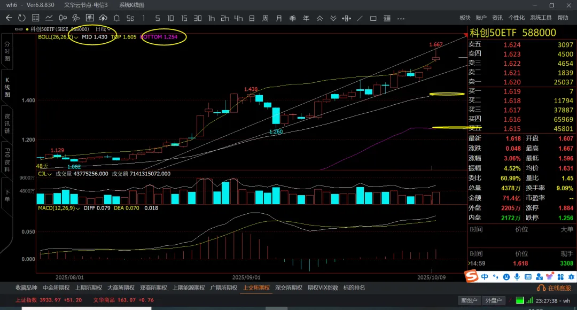This screenshot has width=577, height=310.
Task: Open the quote list table icon
Action: coord(35,18)
